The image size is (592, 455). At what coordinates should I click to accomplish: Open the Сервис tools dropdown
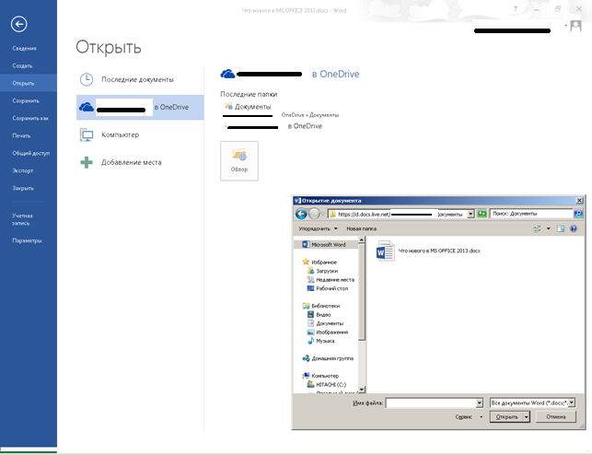469,417
